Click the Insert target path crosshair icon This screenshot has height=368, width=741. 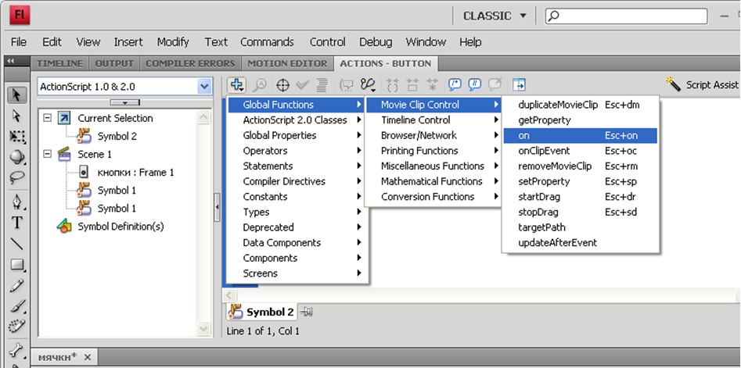pos(282,85)
